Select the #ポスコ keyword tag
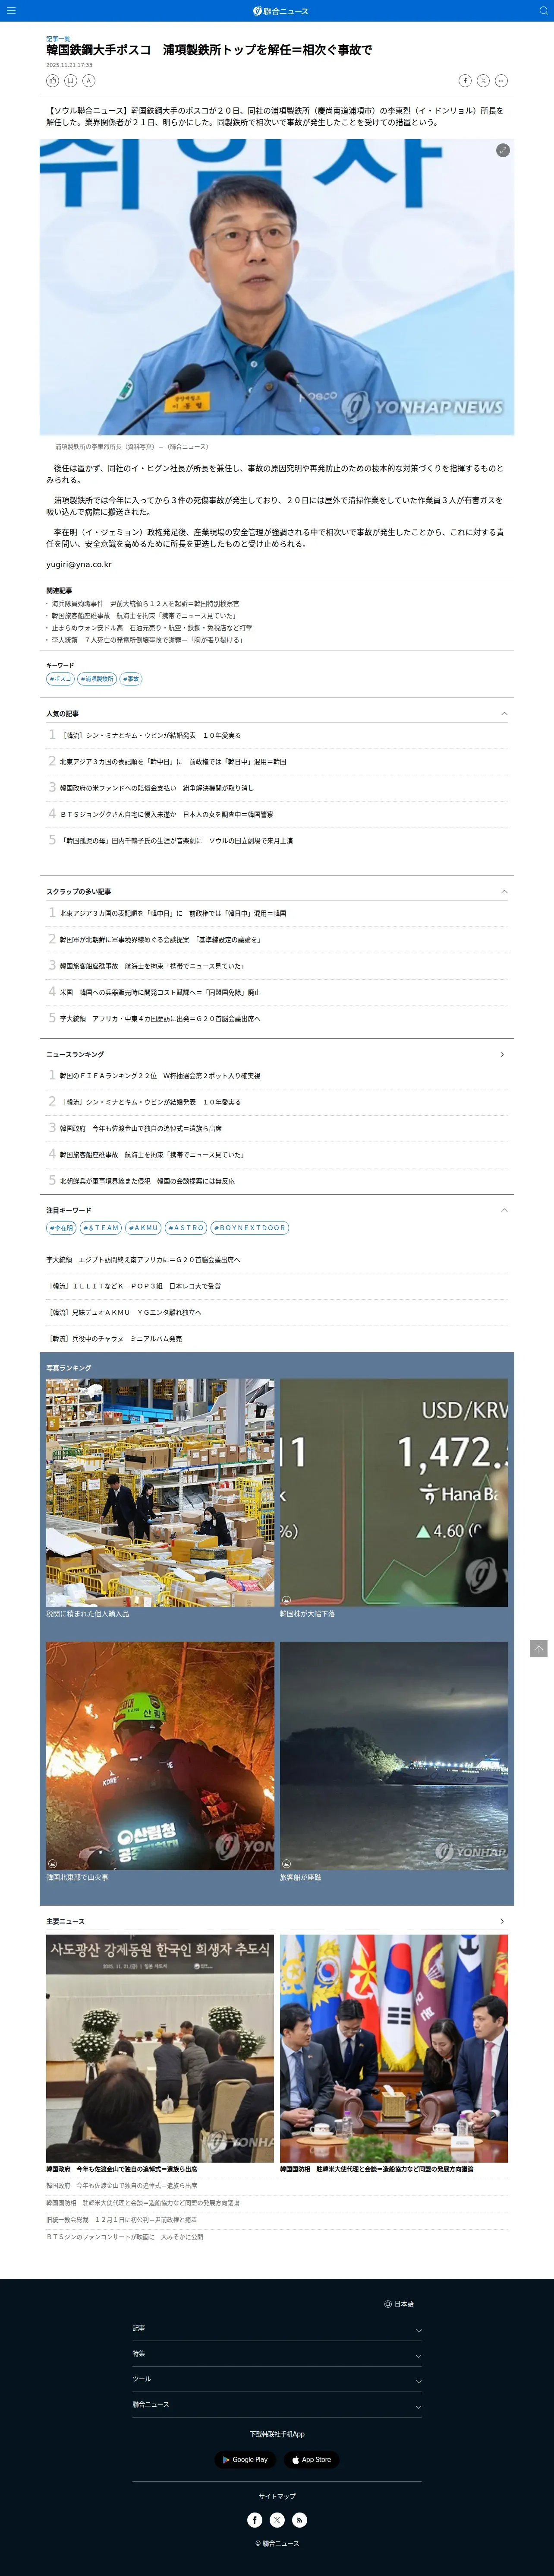 point(60,679)
